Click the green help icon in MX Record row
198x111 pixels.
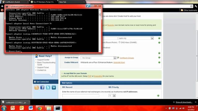(x=158, y=96)
